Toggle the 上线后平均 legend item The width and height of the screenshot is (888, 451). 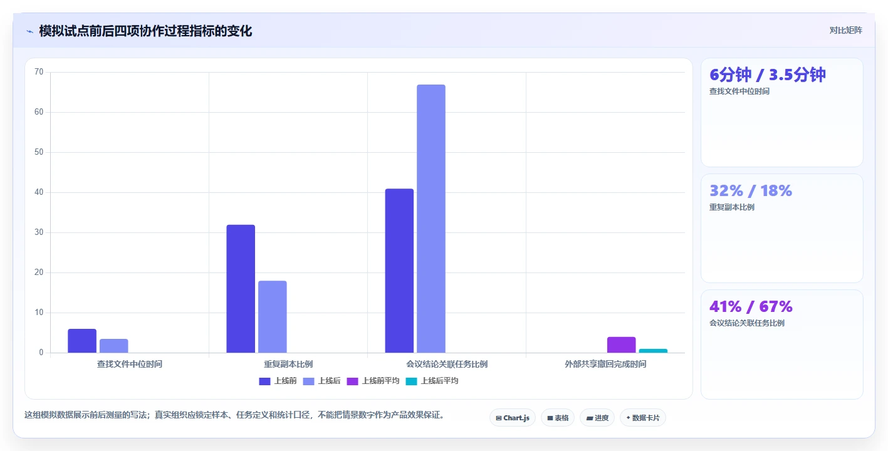pyautogui.click(x=432, y=381)
